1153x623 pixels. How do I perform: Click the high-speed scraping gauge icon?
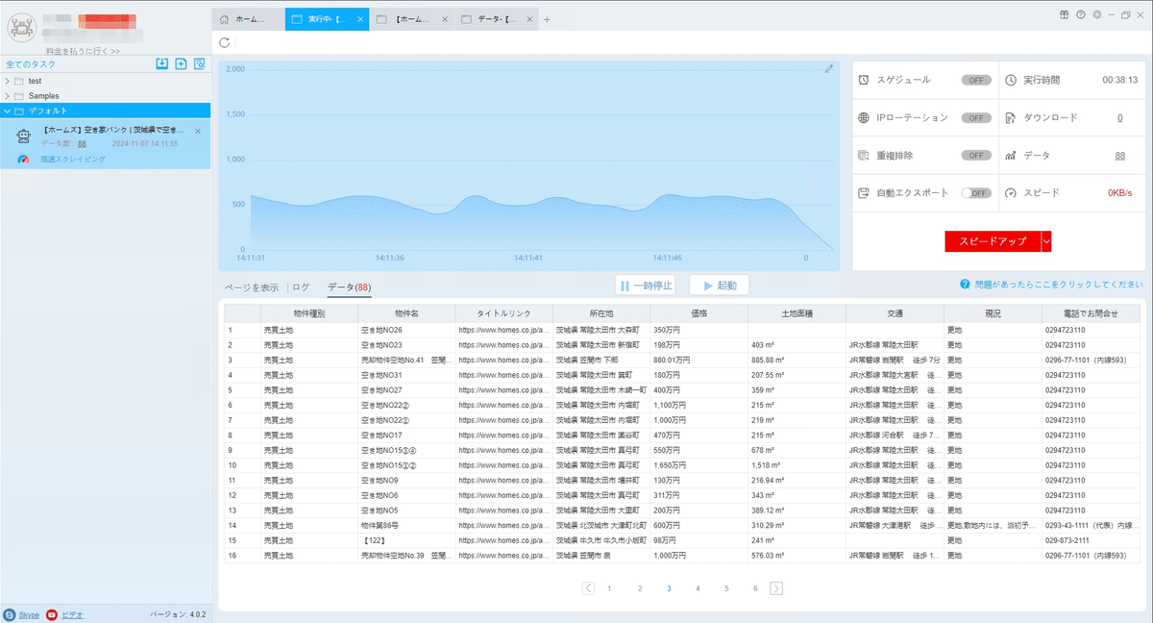[x=25, y=159]
